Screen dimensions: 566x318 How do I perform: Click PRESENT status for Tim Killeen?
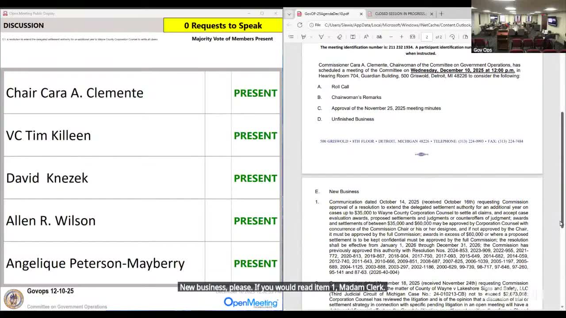[x=256, y=136]
